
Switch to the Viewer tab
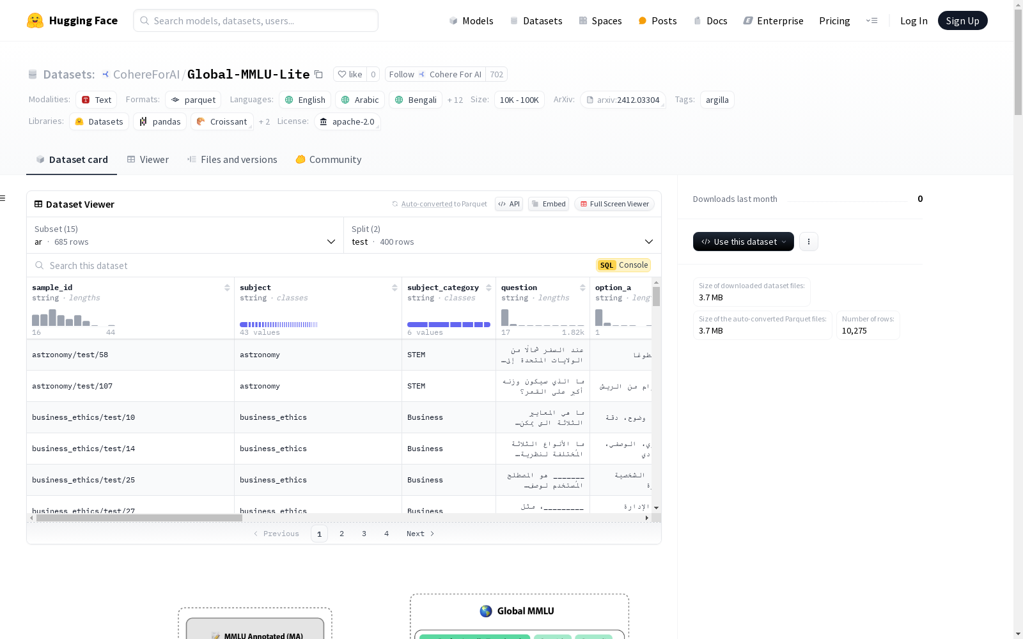pyautogui.click(x=148, y=160)
